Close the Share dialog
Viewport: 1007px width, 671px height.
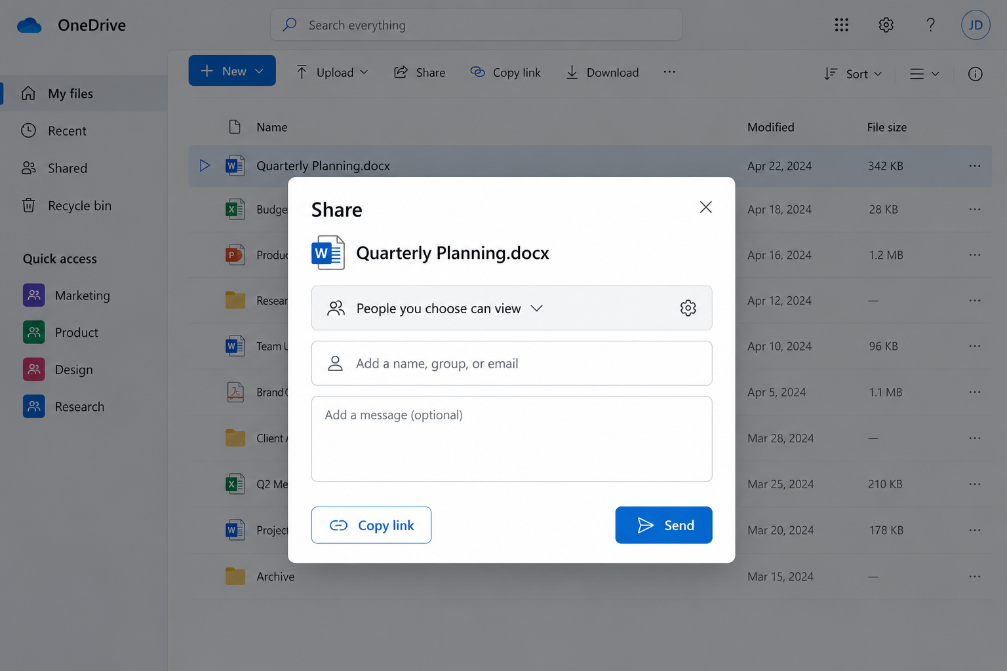[x=705, y=207]
